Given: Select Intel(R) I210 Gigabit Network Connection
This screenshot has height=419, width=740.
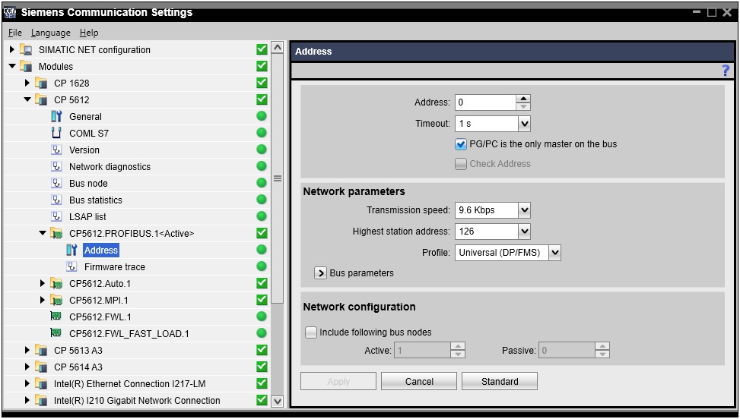Looking at the screenshot, I should (137, 401).
